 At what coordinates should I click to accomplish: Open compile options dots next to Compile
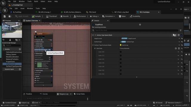(42, 16)
